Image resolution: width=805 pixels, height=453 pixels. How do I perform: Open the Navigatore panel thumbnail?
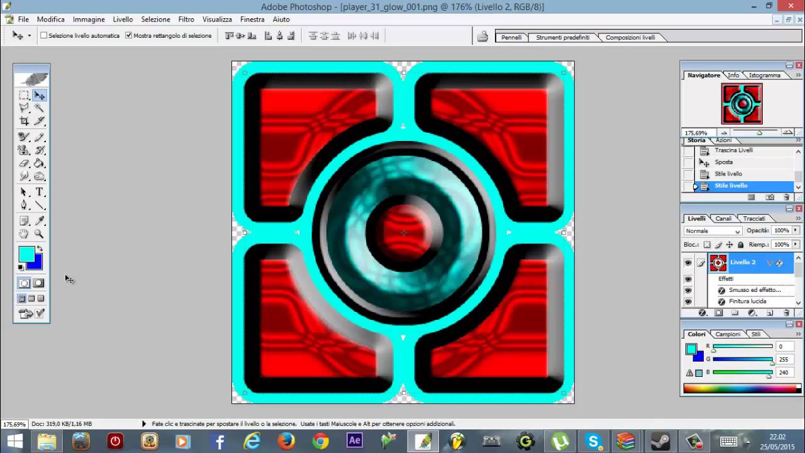(741, 103)
